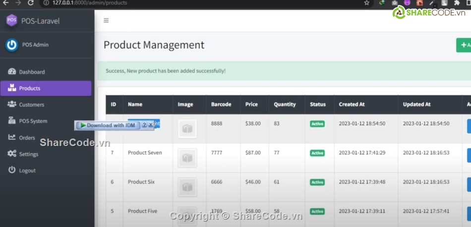471x227 pixels.
Task: Click the green Add product button
Action: (x=464, y=45)
